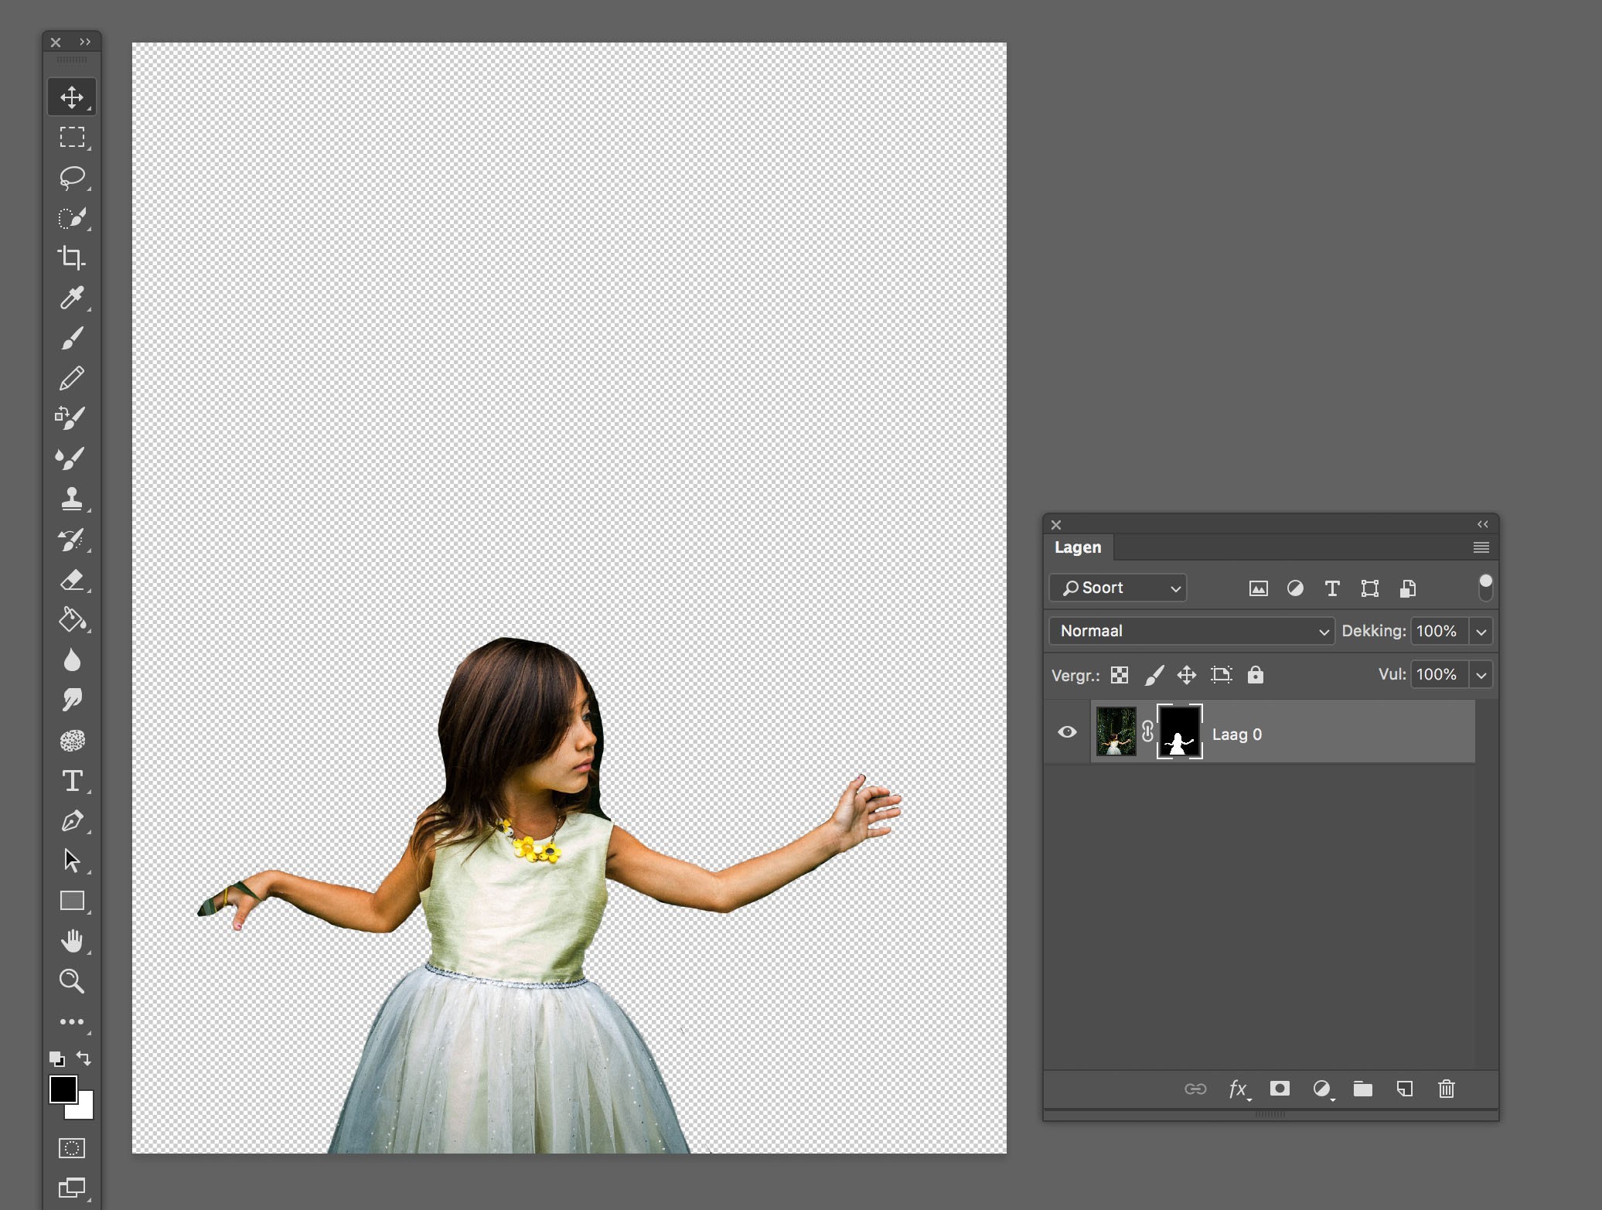Click the delete layer trash icon

pyautogui.click(x=1446, y=1089)
